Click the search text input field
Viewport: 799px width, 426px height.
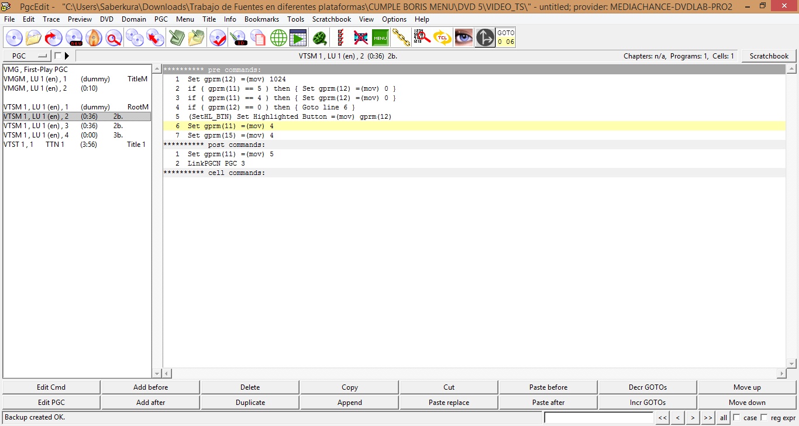(598, 417)
